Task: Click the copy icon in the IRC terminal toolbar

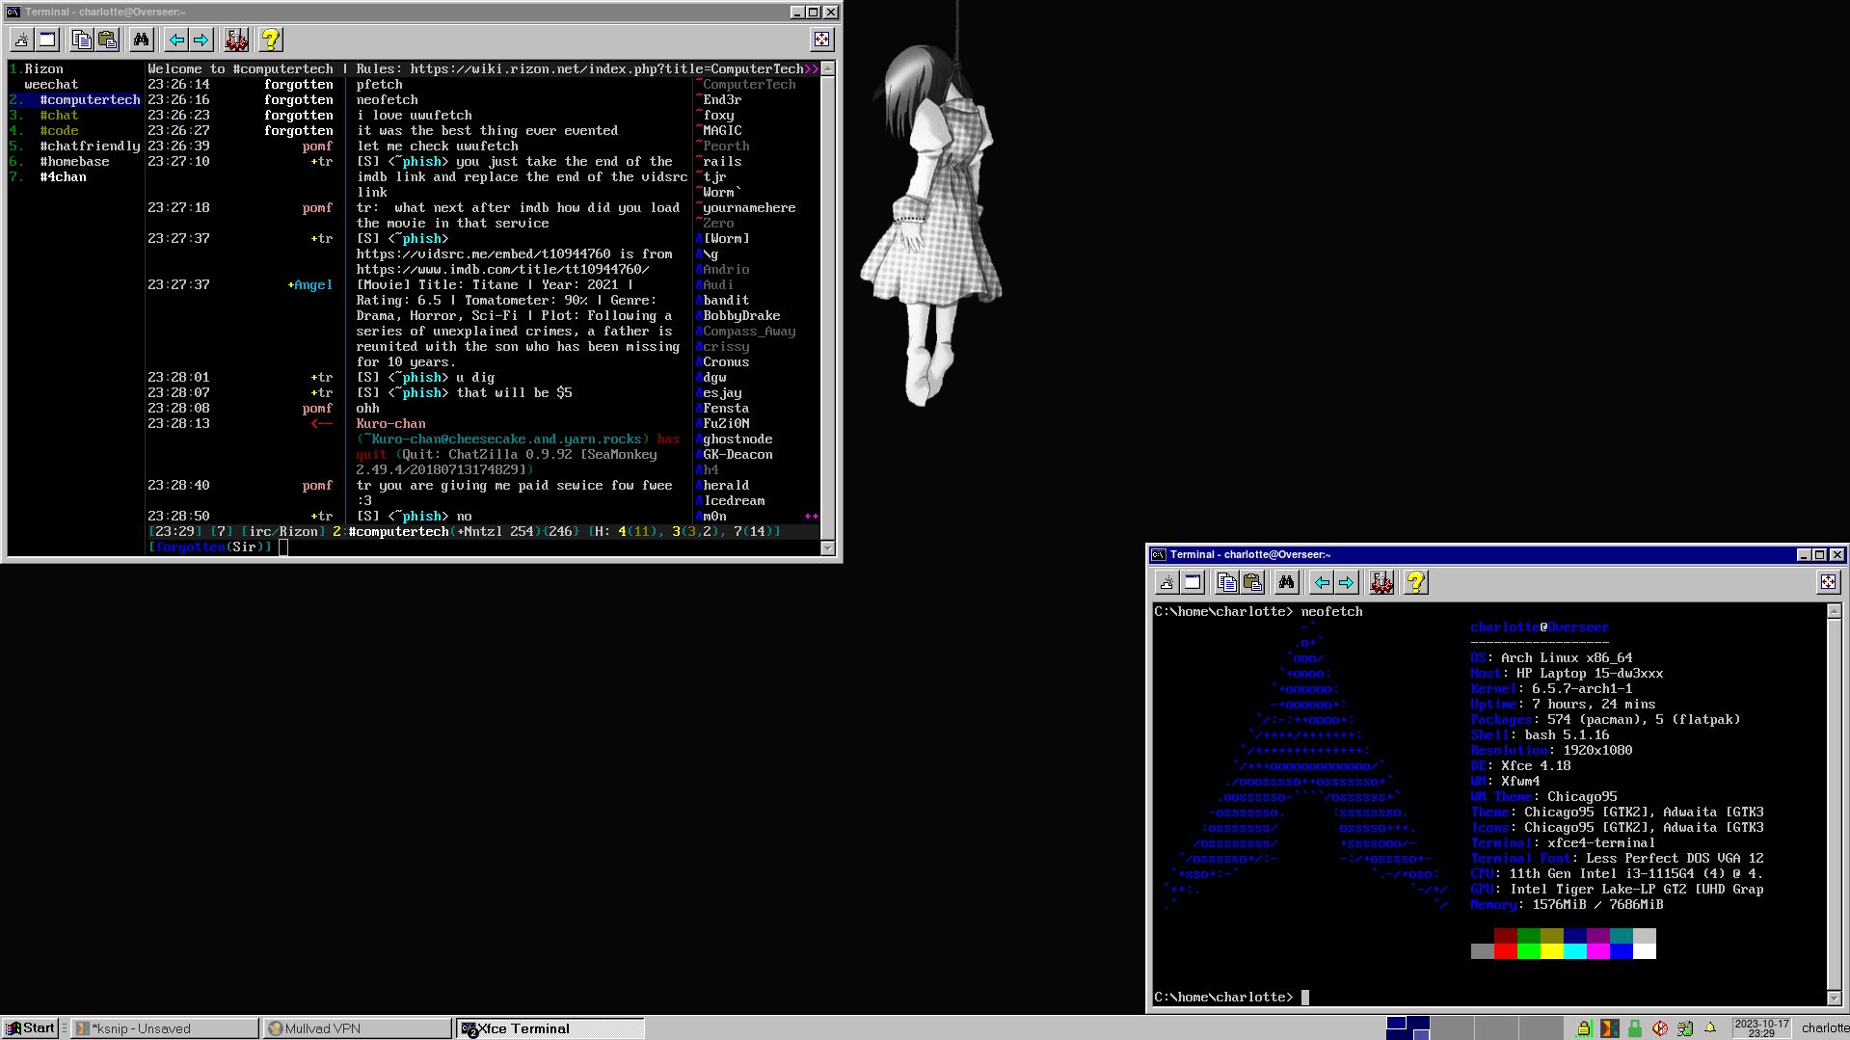Action: [x=82, y=40]
